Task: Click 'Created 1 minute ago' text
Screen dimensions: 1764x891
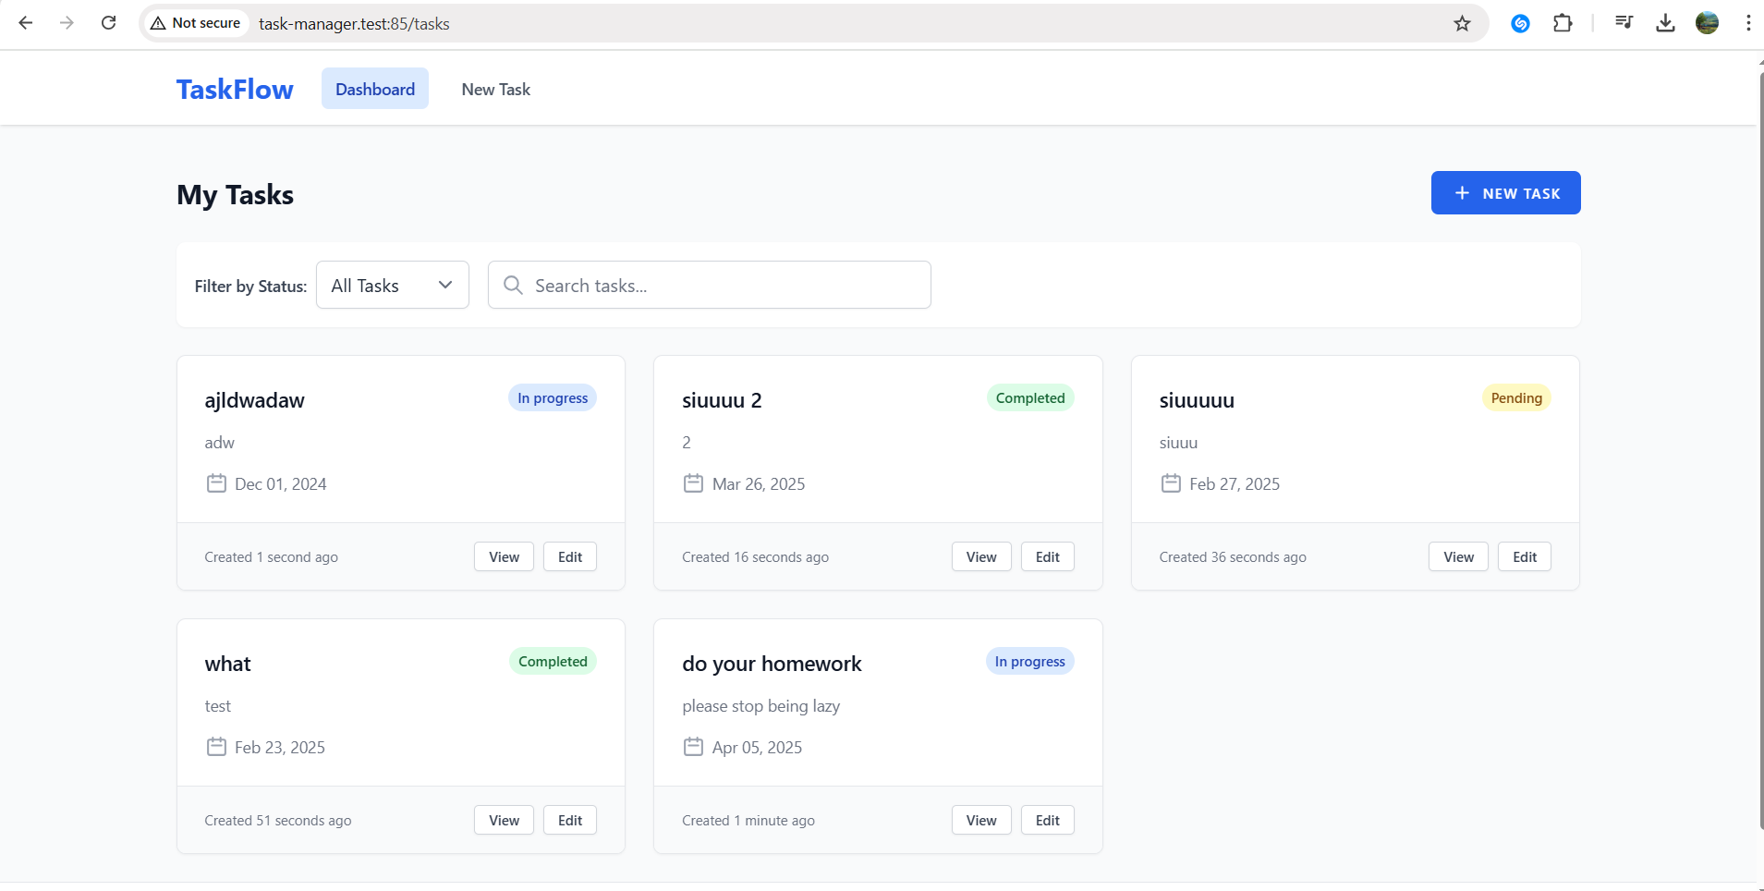Action: [748, 821]
